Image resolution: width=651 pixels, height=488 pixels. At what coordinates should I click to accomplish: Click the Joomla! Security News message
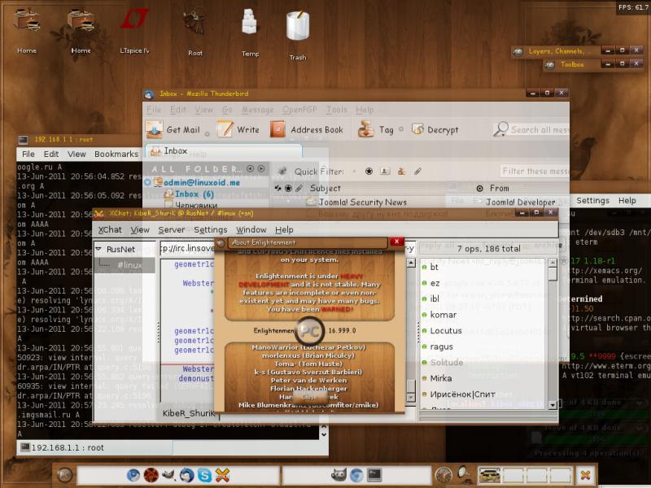(362, 202)
